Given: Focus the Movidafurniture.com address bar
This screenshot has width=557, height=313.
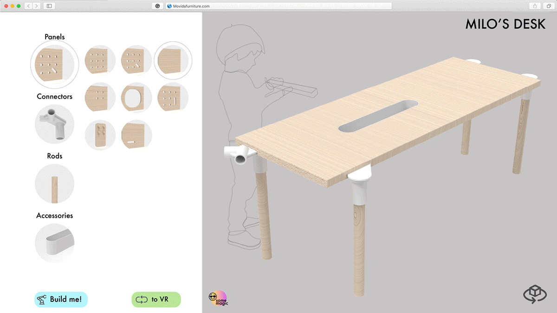Looking at the screenshot, I should click(x=278, y=6).
